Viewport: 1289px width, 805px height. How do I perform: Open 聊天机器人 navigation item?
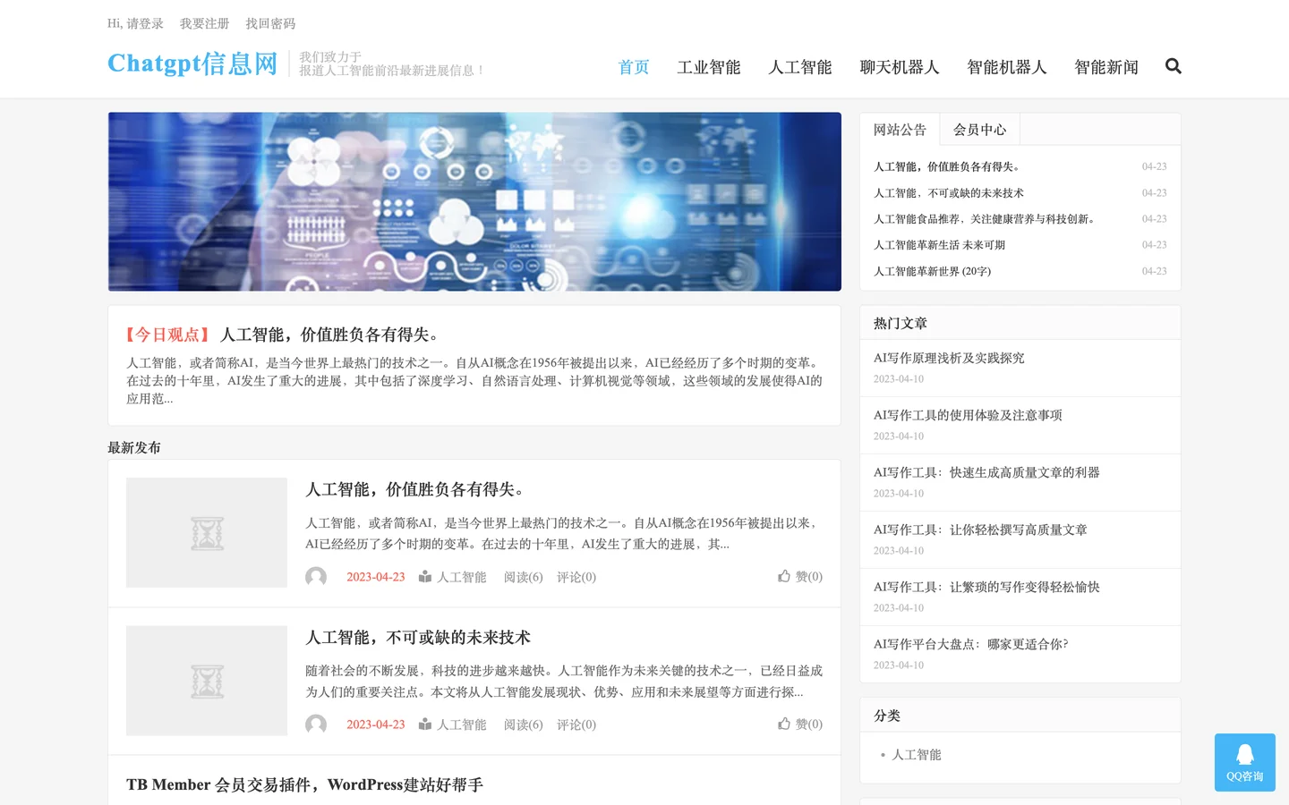pos(900,67)
